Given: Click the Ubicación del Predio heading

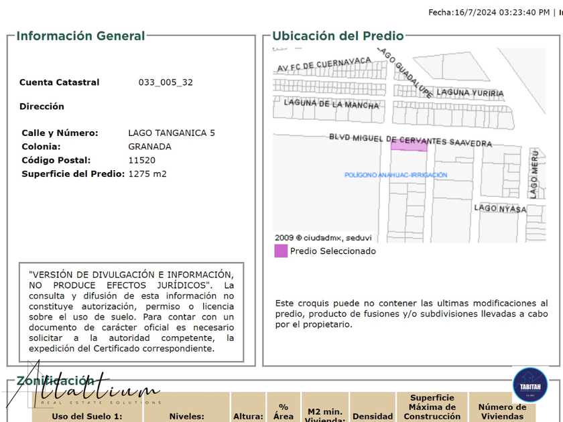Looking at the screenshot, I should [x=338, y=36].
